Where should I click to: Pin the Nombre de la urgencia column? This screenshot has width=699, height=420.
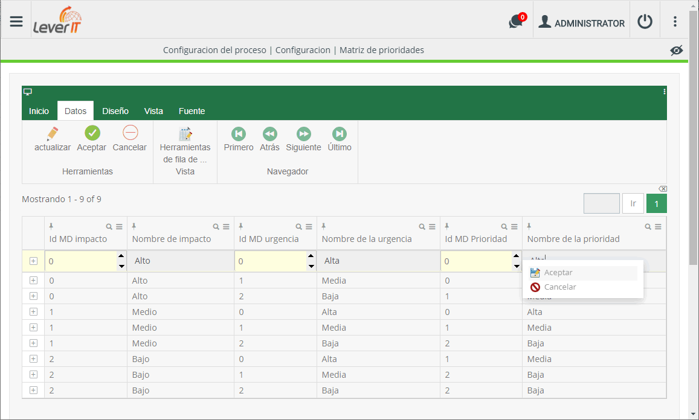pyautogui.click(x=324, y=226)
